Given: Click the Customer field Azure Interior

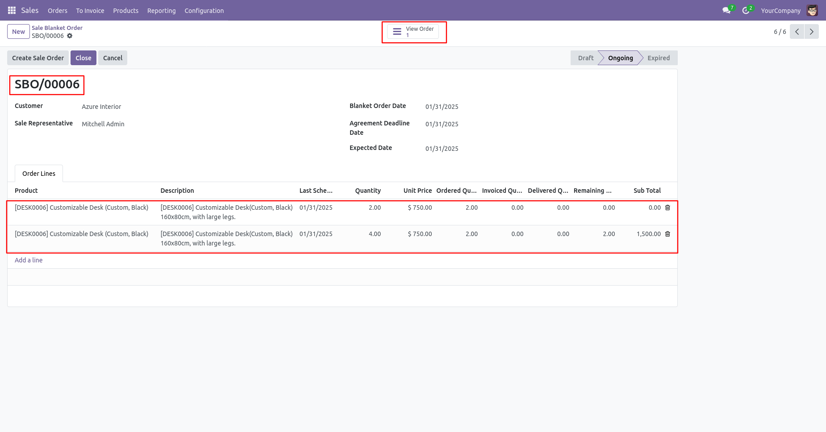Looking at the screenshot, I should (101, 107).
